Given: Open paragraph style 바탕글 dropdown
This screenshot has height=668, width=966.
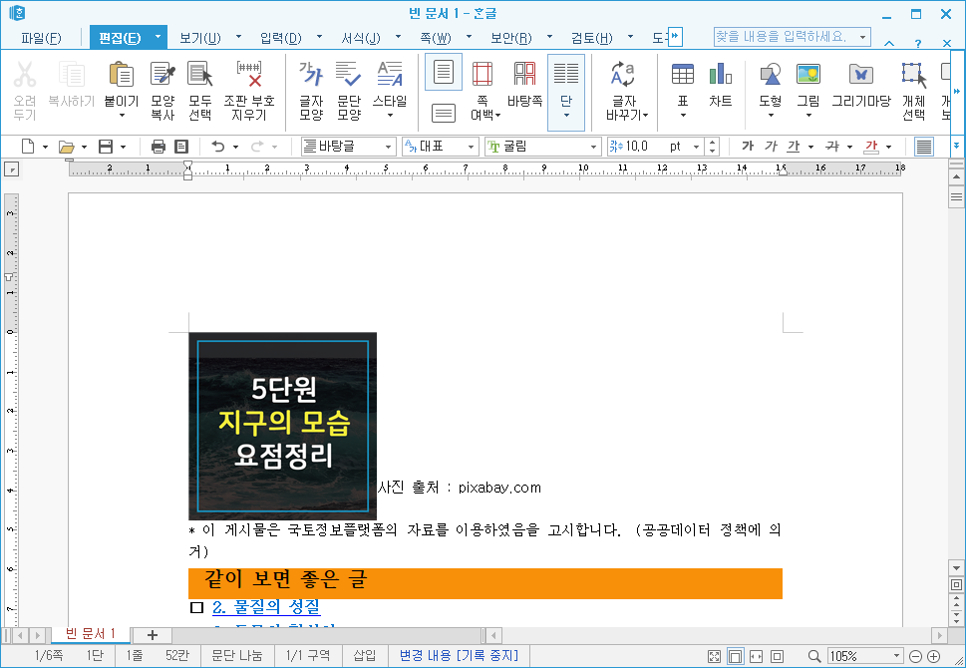Looking at the screenshot, I should (x=388, y=147).
